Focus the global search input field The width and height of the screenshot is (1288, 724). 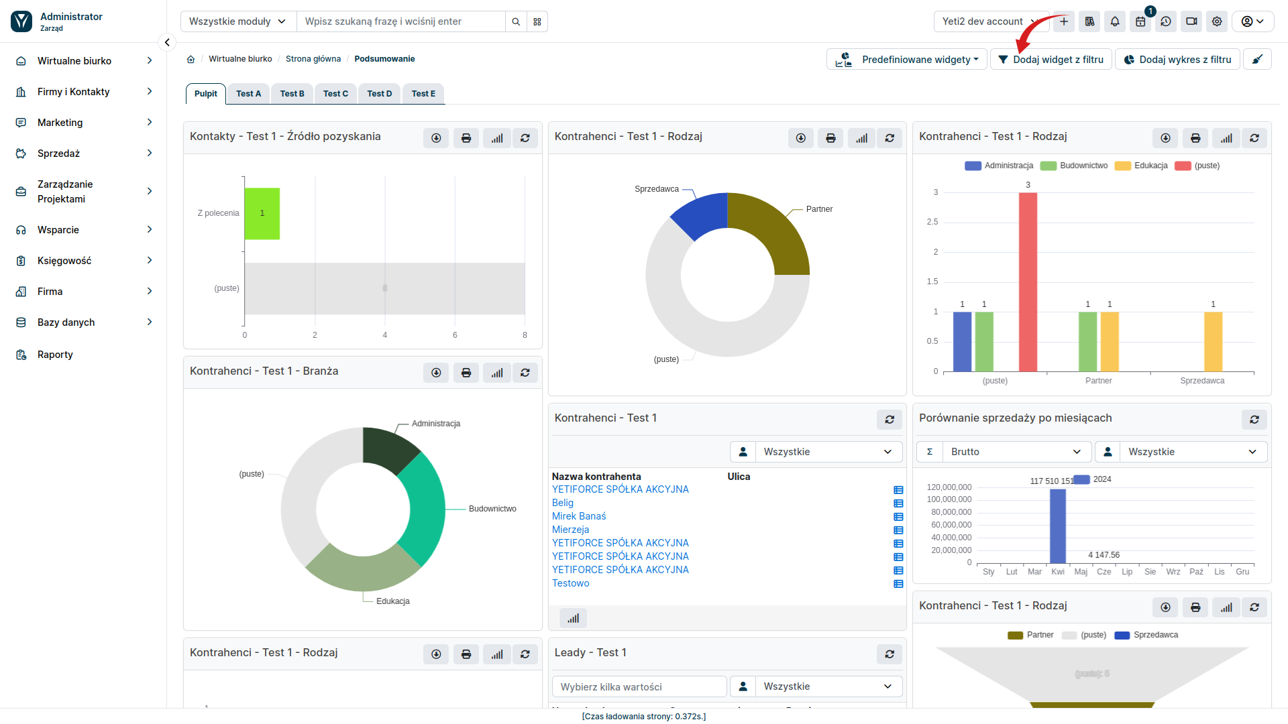(x=401, y=21)
